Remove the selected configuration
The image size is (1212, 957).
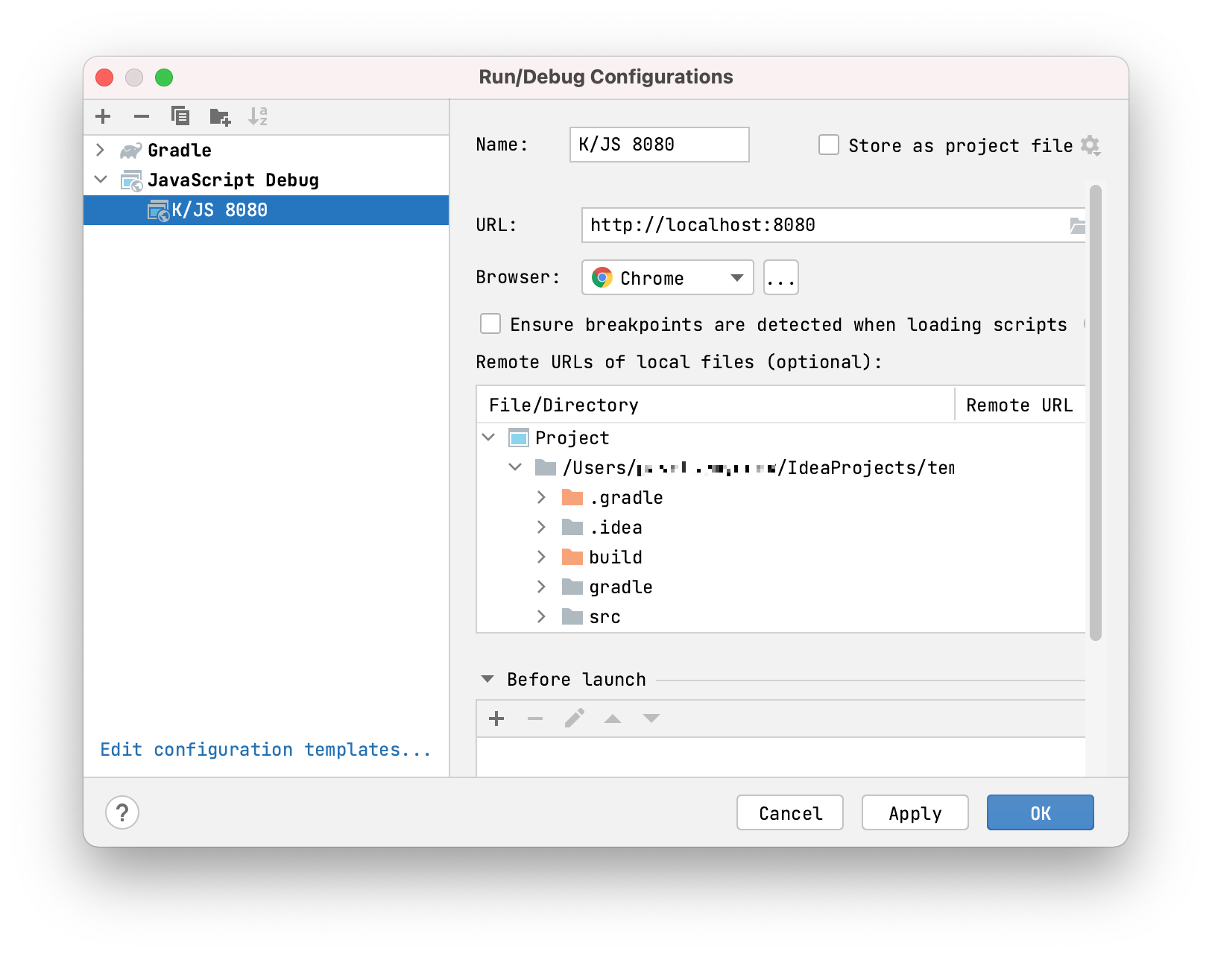point(142,116)
